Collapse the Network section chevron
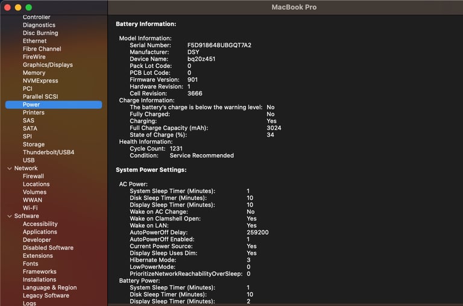The height and width of the screenshot is (306, 463). point(10,169)
